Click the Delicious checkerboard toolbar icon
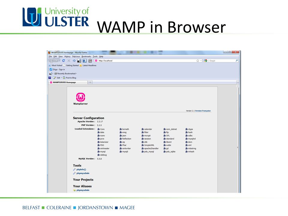The width and height of the screenshot is (288, 216). click(79, 61)
